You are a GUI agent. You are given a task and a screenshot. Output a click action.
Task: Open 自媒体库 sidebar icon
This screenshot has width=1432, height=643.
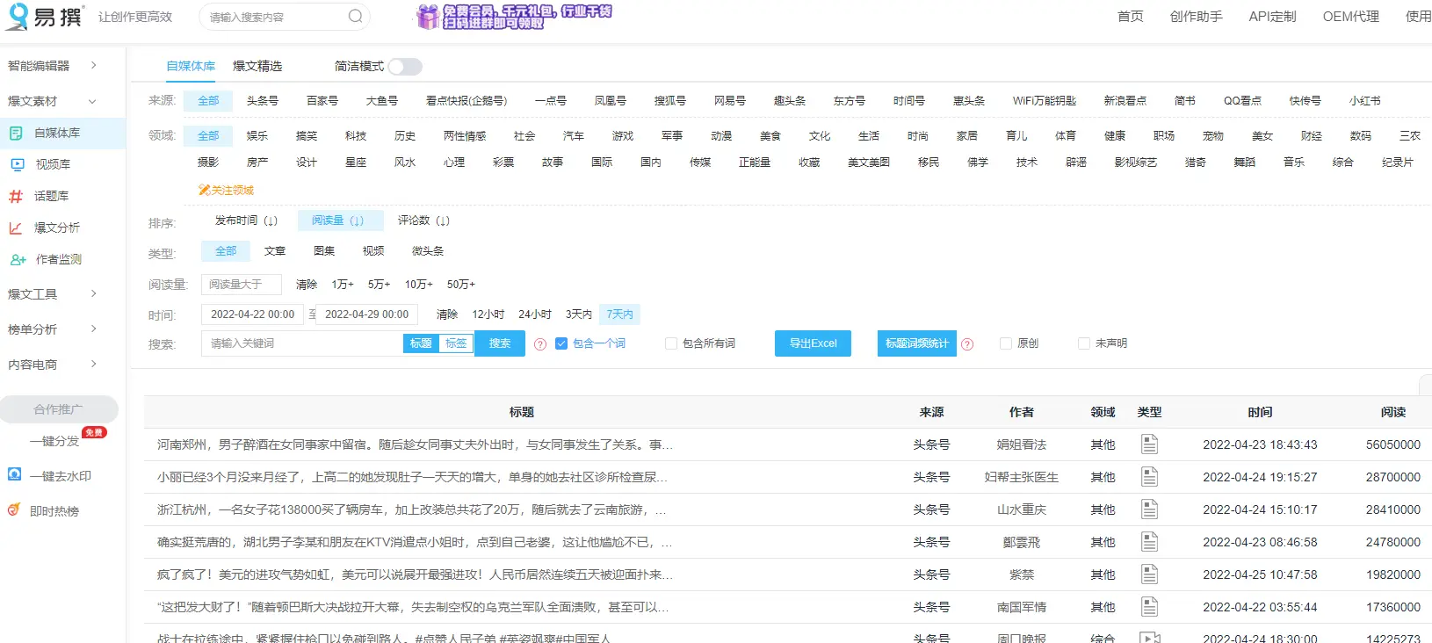pyautogui.click(x=16, y=133)
